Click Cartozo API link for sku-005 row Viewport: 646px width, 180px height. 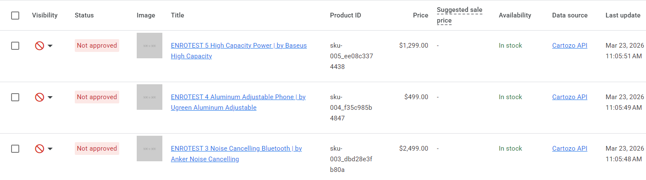click(570, 46)
